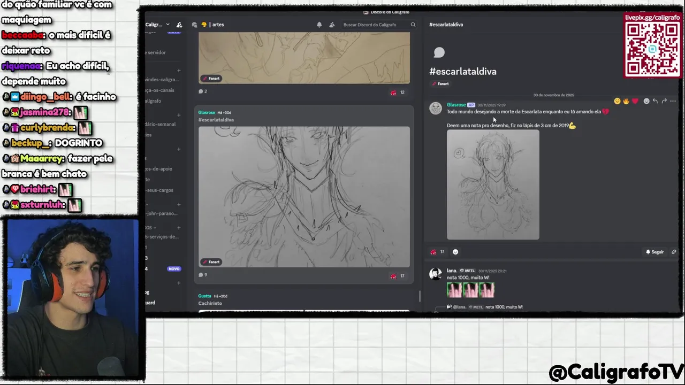Click the reaction showing 17 on the card

pos(397,276)
